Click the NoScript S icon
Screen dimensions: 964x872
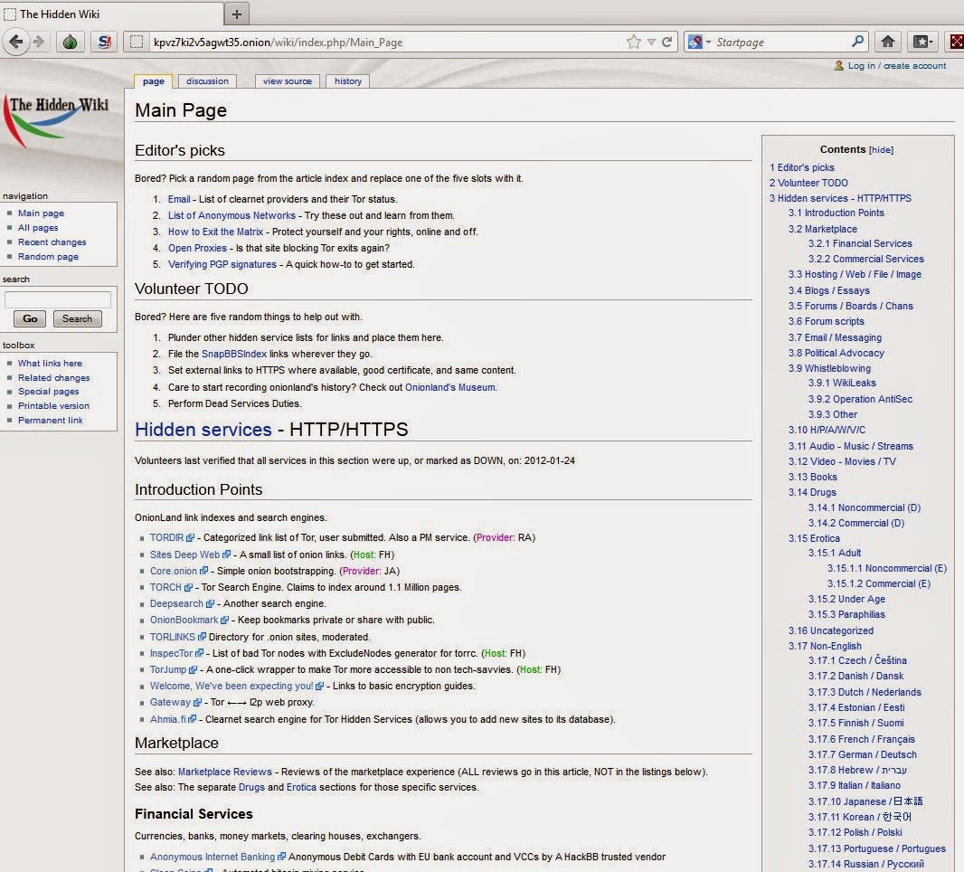point(105,42)
